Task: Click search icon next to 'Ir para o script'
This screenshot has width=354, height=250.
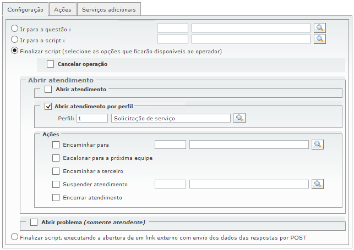Action: 320,39
